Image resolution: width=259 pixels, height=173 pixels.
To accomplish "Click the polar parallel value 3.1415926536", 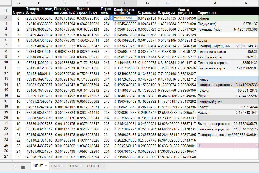I will coord(246,85).
